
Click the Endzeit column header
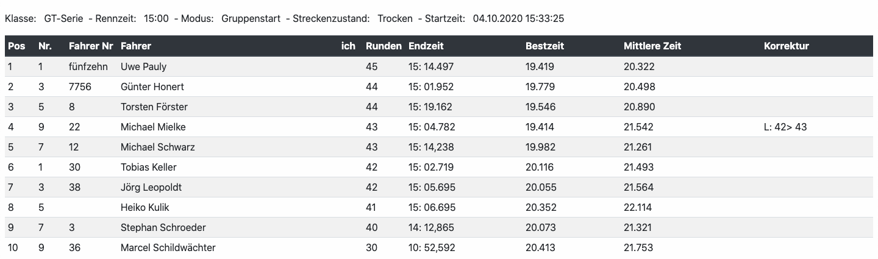click(x=426, y=46)
